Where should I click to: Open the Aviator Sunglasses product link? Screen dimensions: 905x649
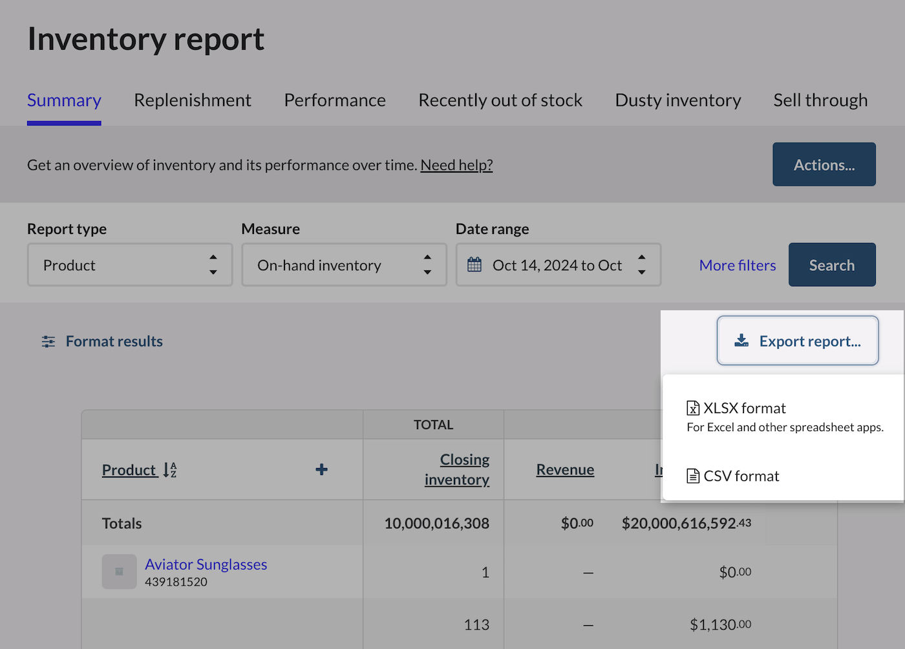pyautogui.click(x=206, y=564)
